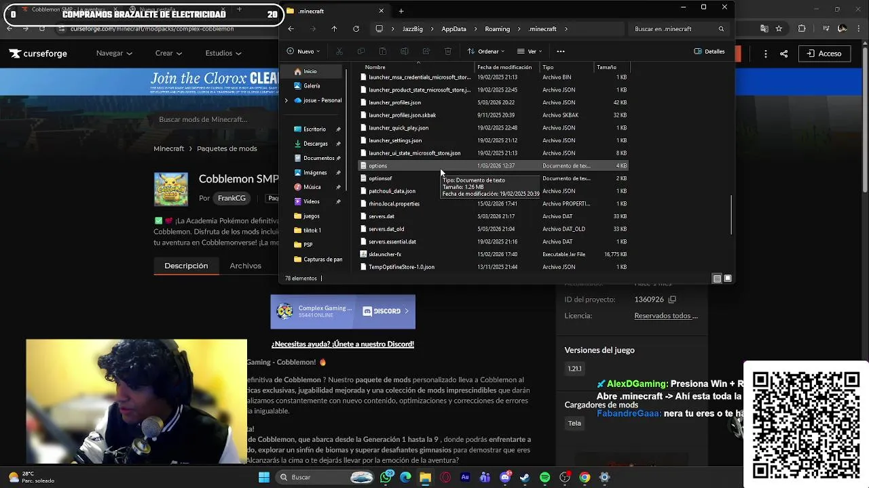The height and width of the screenshot is (488, 869).
Task: Switch to the Archivos tab on CurseForge
Action: tap(245, 266)
